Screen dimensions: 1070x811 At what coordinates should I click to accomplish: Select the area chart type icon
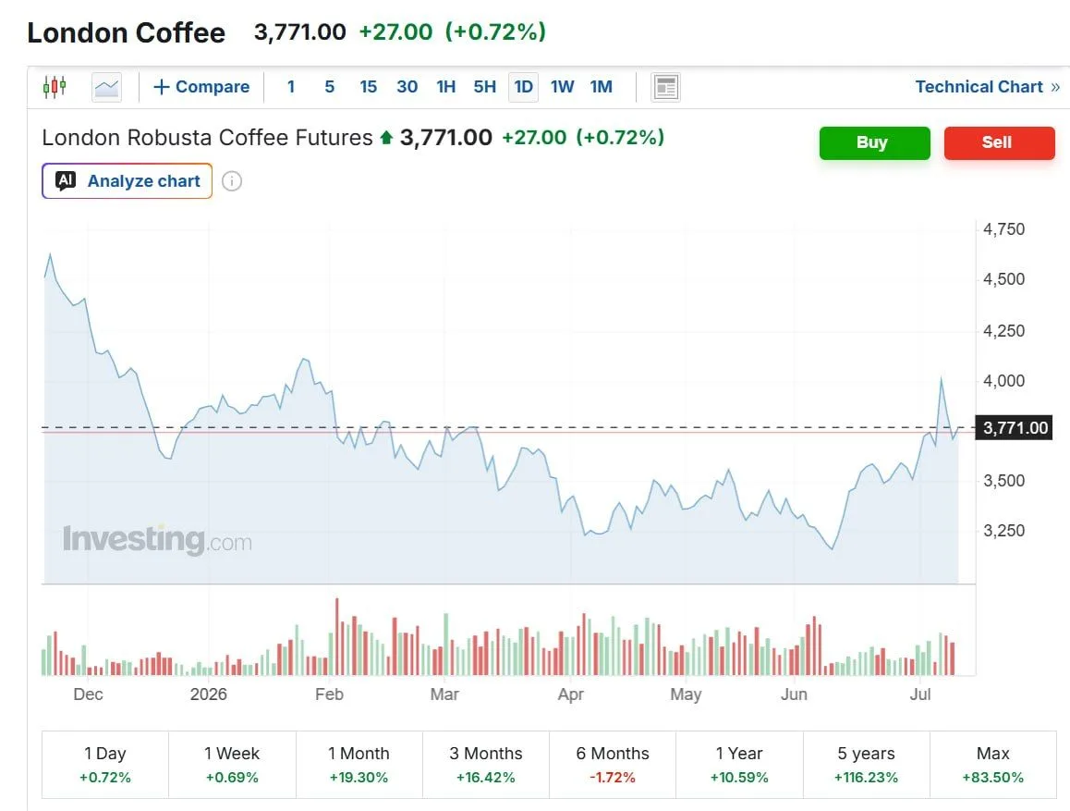[106, 87]
